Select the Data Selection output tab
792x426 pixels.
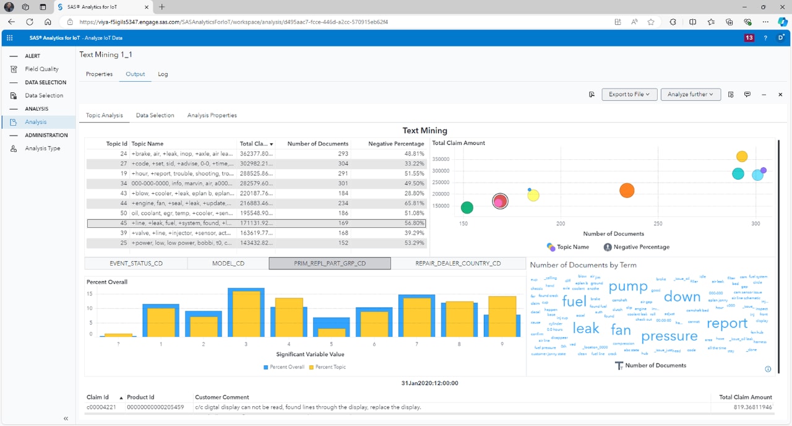pos(155,115)
